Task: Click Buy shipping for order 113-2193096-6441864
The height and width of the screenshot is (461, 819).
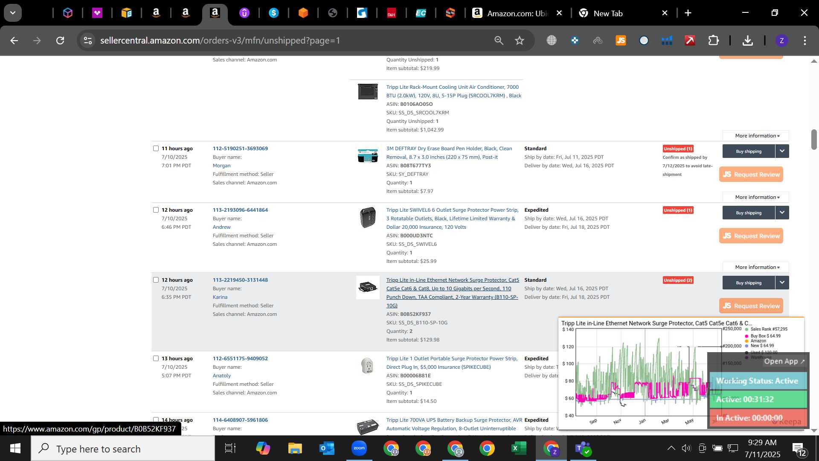Action: pos(749,213)
